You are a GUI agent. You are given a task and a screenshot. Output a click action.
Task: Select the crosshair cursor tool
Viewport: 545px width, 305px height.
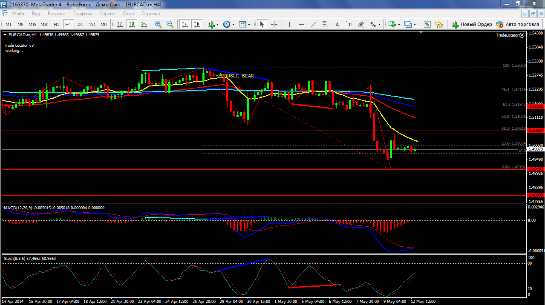274,24
